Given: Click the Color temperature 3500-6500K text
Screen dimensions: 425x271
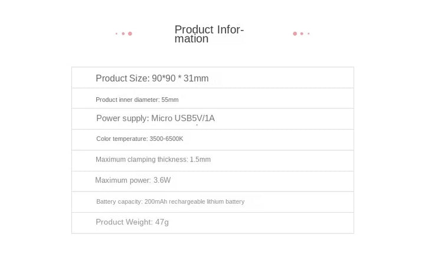Looking at the screenshot, I should 139,139.
